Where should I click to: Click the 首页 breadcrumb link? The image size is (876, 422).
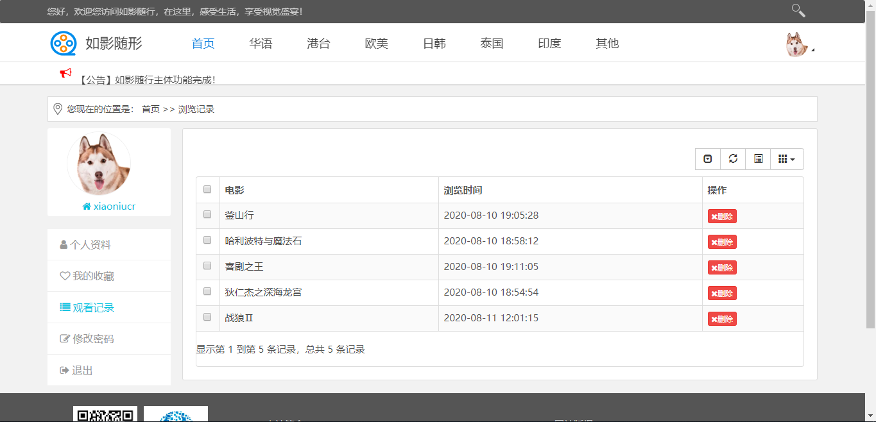coord(151,109)
